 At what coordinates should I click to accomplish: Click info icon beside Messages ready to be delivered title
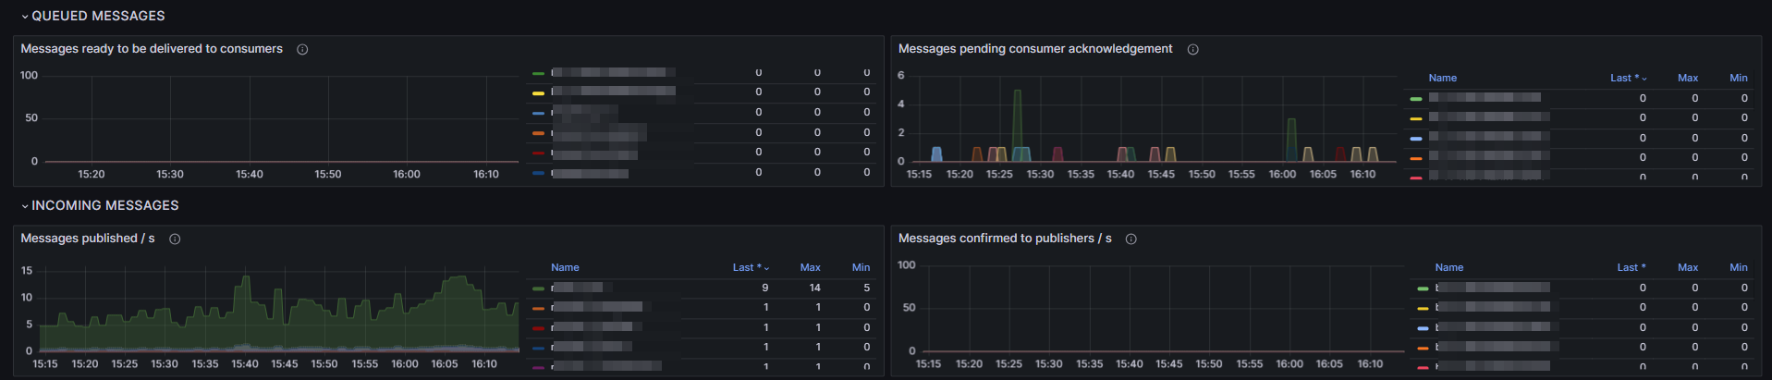(x=302, y=49)
